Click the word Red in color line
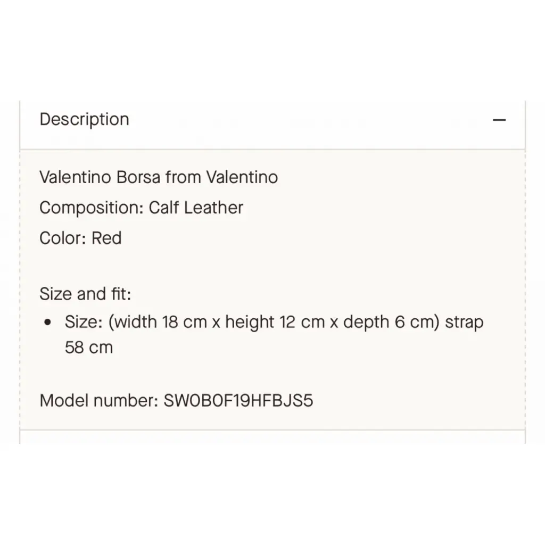The width and height of the screenshot is (545, 545). click(x=106, y=238)
